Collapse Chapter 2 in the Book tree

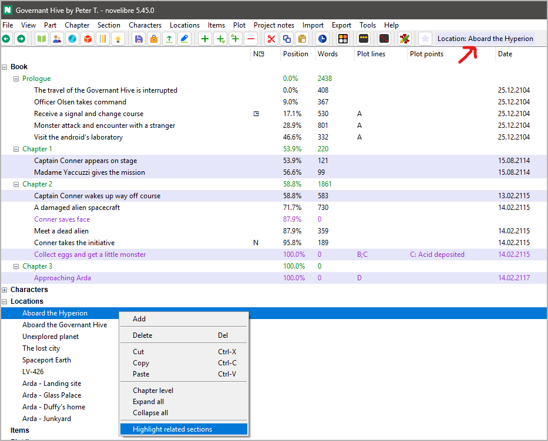[16, 184]
